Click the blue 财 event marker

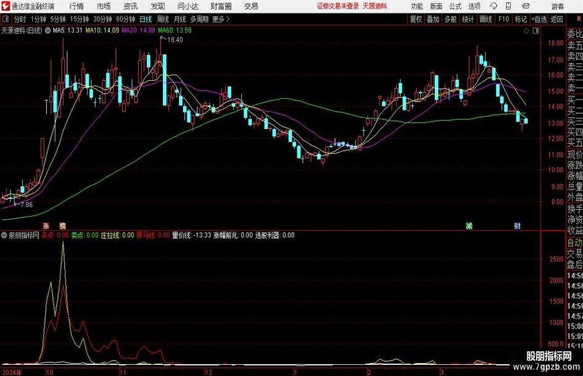[x=517, y=225]
